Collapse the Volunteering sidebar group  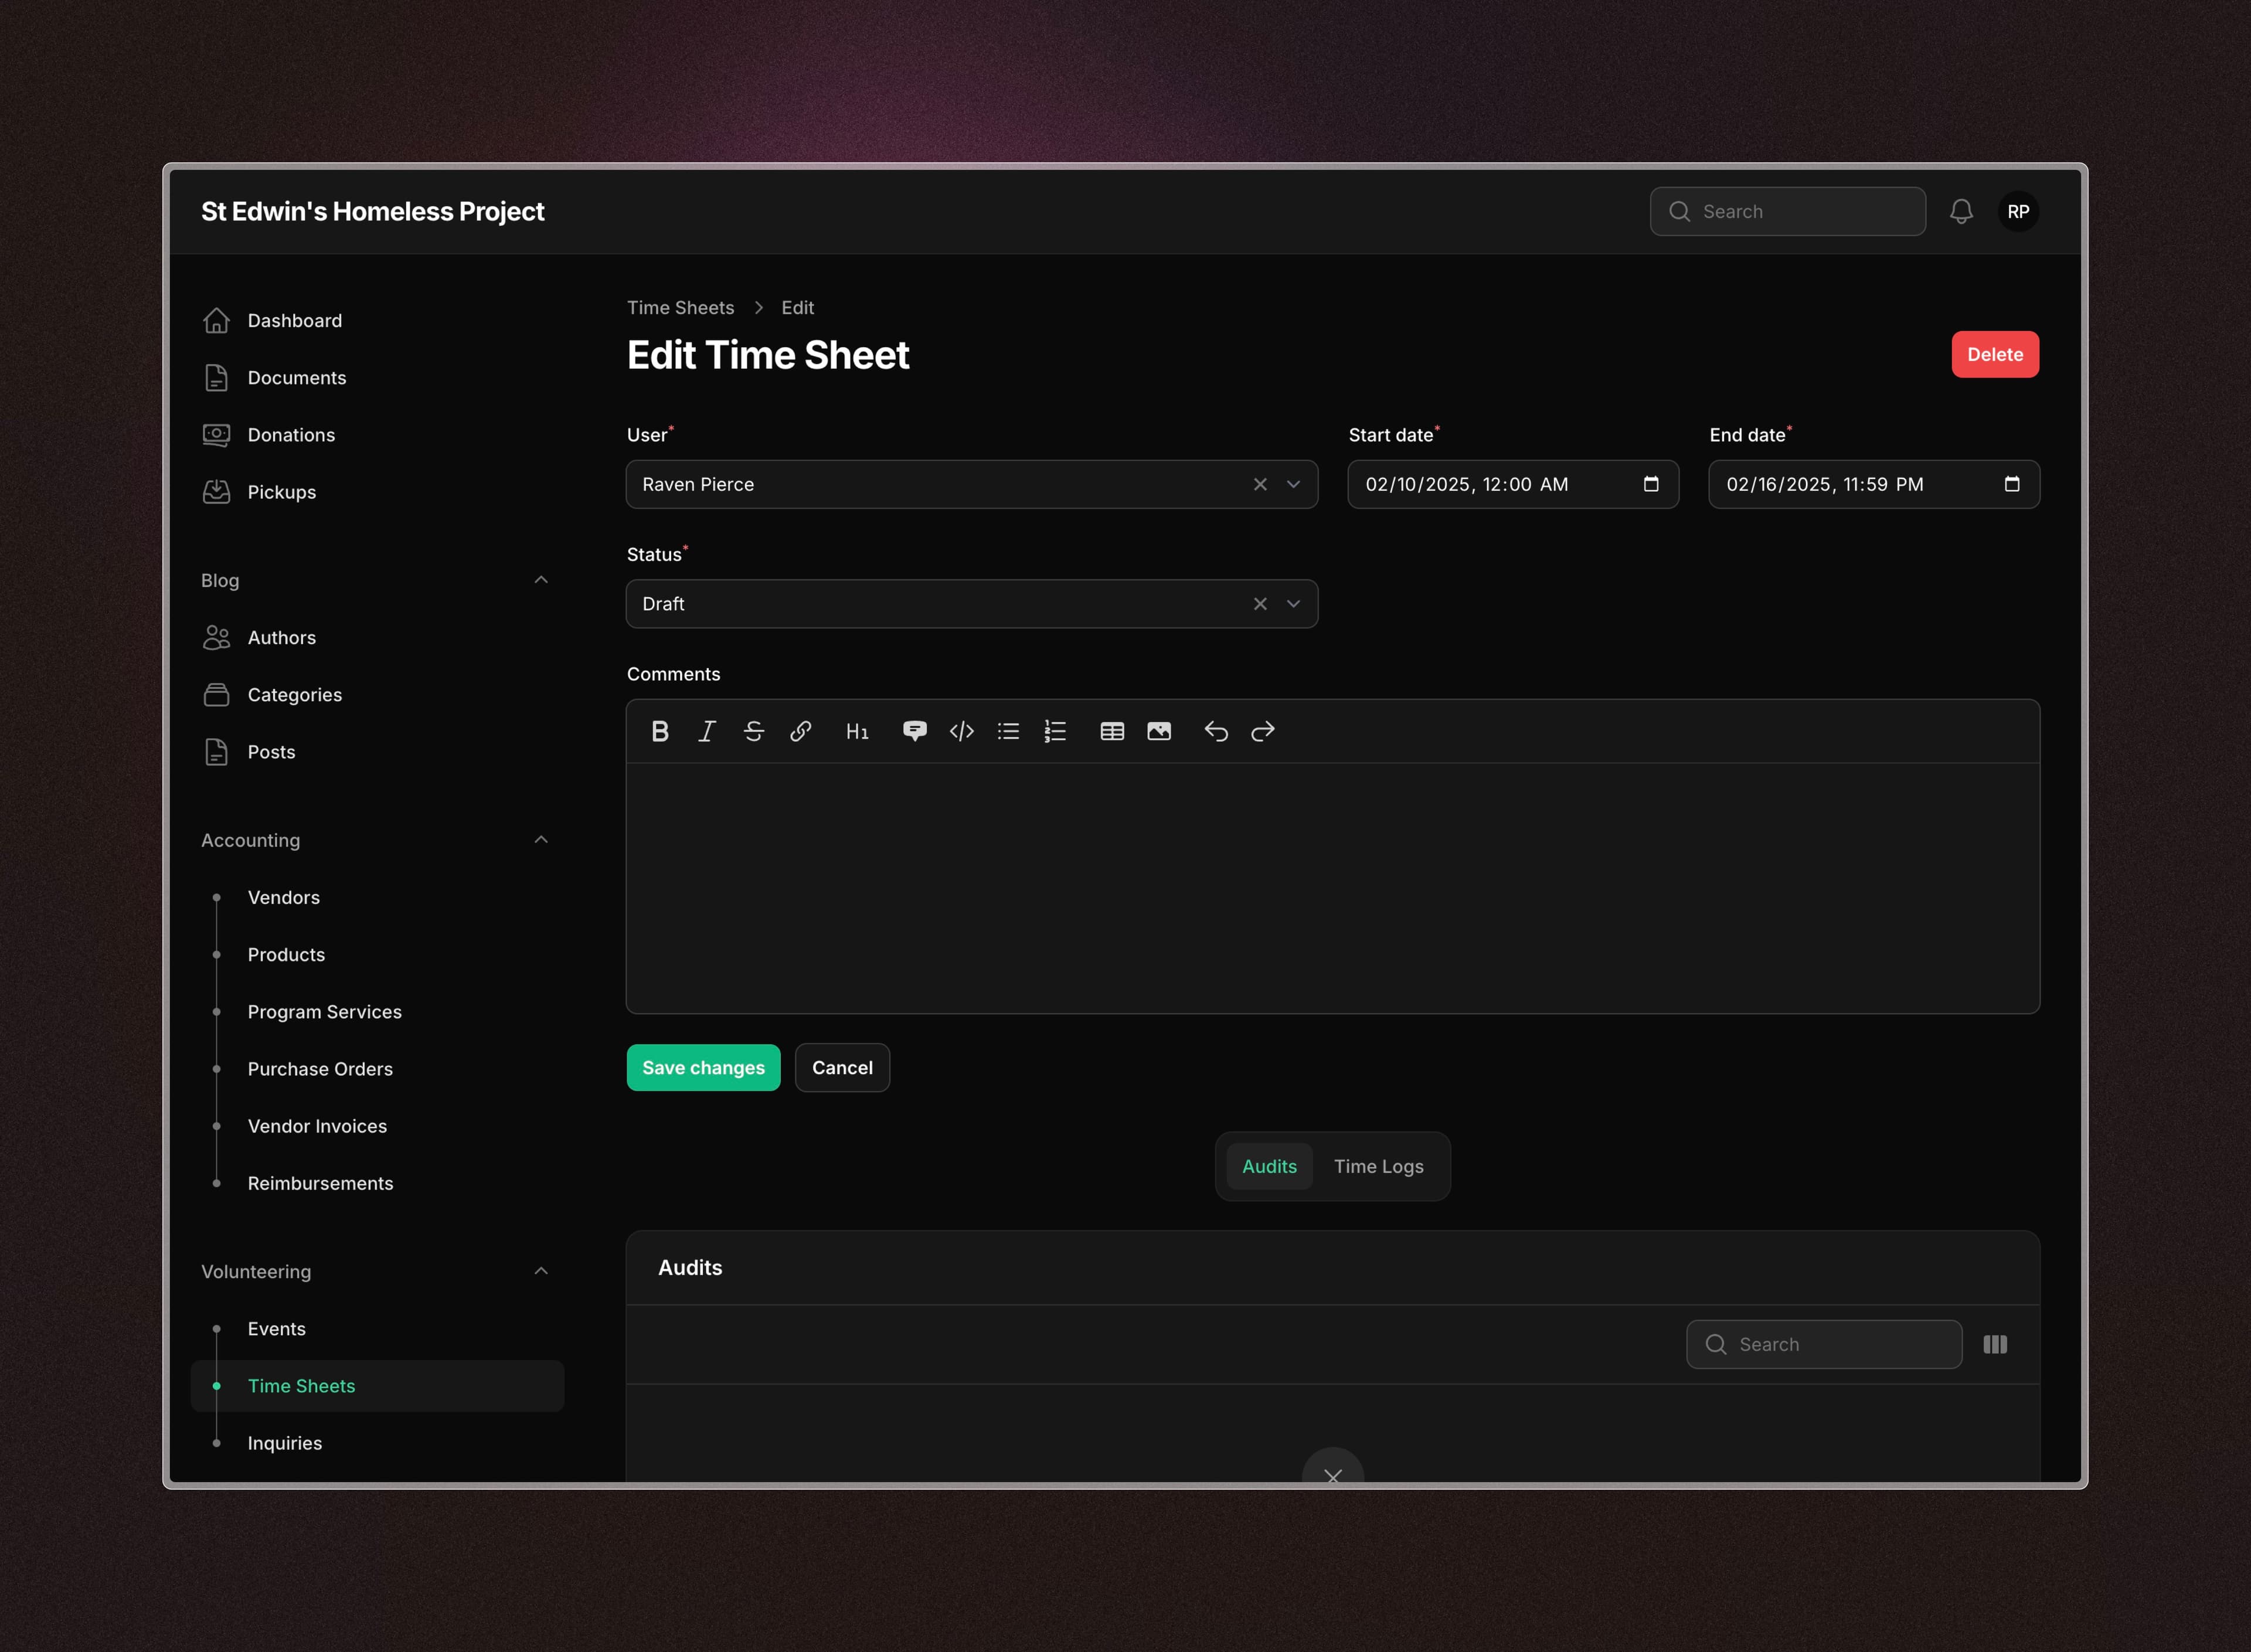(x=541, y=1271)
